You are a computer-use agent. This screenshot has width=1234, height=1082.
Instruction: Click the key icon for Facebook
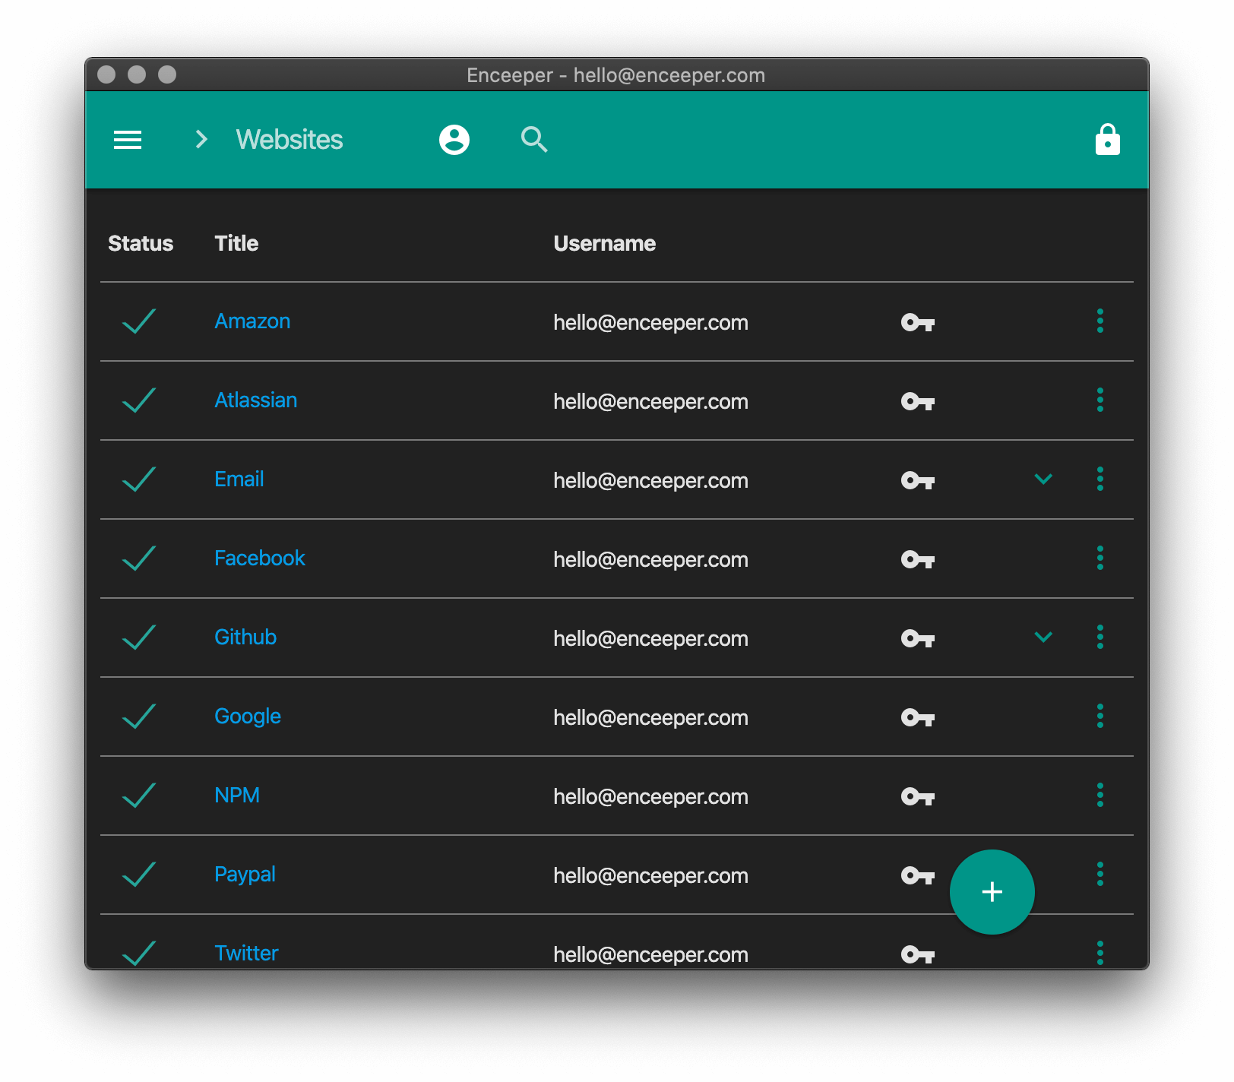point(917,560)
